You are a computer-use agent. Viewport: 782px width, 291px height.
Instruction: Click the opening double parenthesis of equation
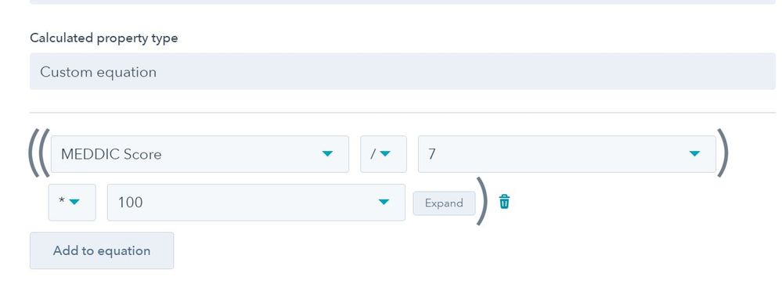[x=39, y=153]
